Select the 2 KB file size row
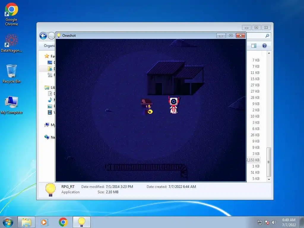 (256, 110)
